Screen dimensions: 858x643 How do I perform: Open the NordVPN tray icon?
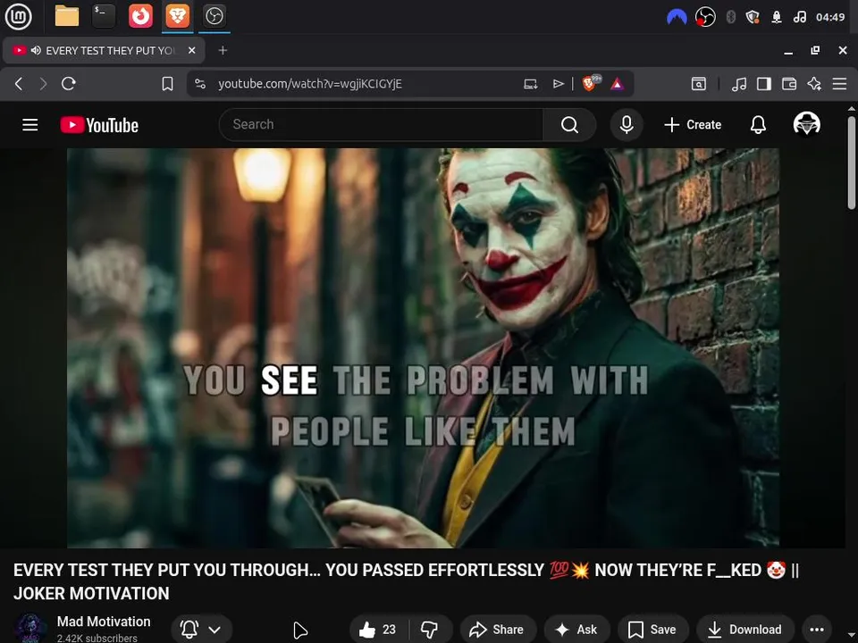coord(677,18)
